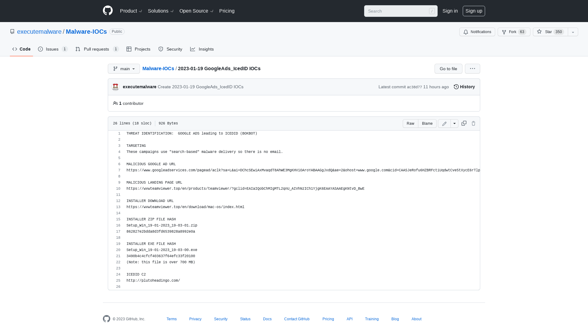Click the 926 Bytes file size text
Screen dimensions: 588x331
(168, 124)
